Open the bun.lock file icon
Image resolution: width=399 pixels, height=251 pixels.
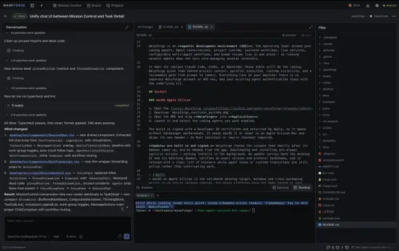tap(320, 173)
